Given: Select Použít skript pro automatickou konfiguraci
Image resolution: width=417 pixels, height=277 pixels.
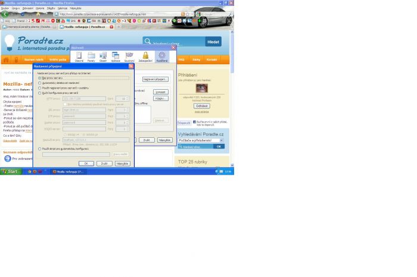Looking at the screenshot, I should pos(40,149).
